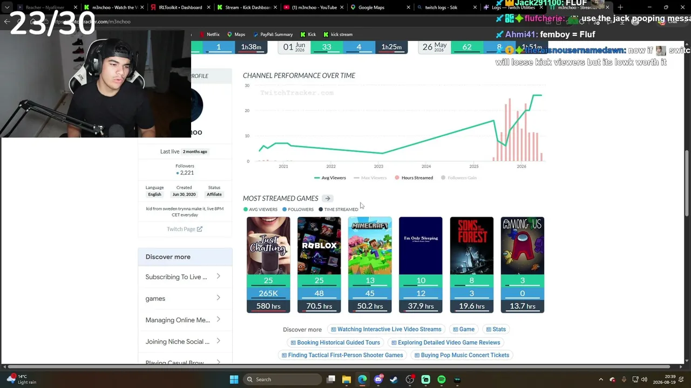Image resolution: width=691 pixels, height=388 pixels.
Task: Open Buying Pop Music Concert Tickets link
Action: click(x=462, y=355)
